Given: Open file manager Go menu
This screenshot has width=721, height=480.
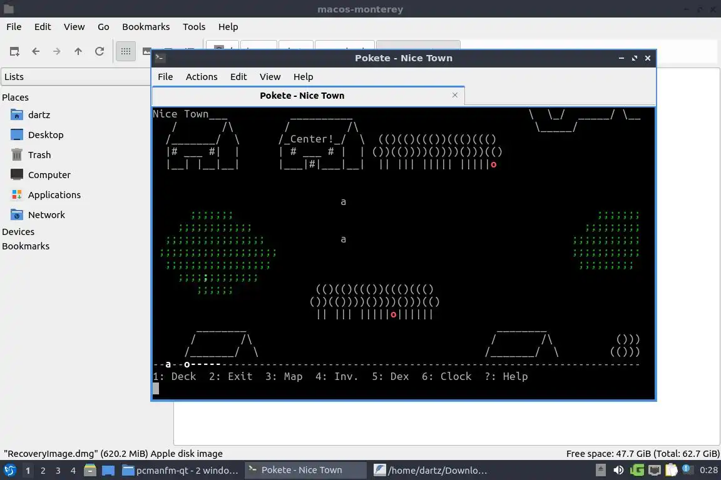Looking at the screenshot, I should (103, 27).
